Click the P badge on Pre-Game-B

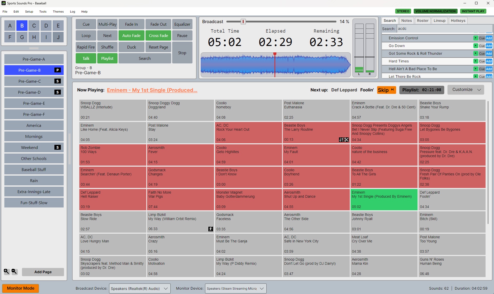click(57, 70)
